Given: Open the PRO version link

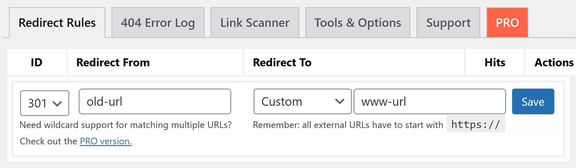Looking at the screenshot, I should (105, 141).
